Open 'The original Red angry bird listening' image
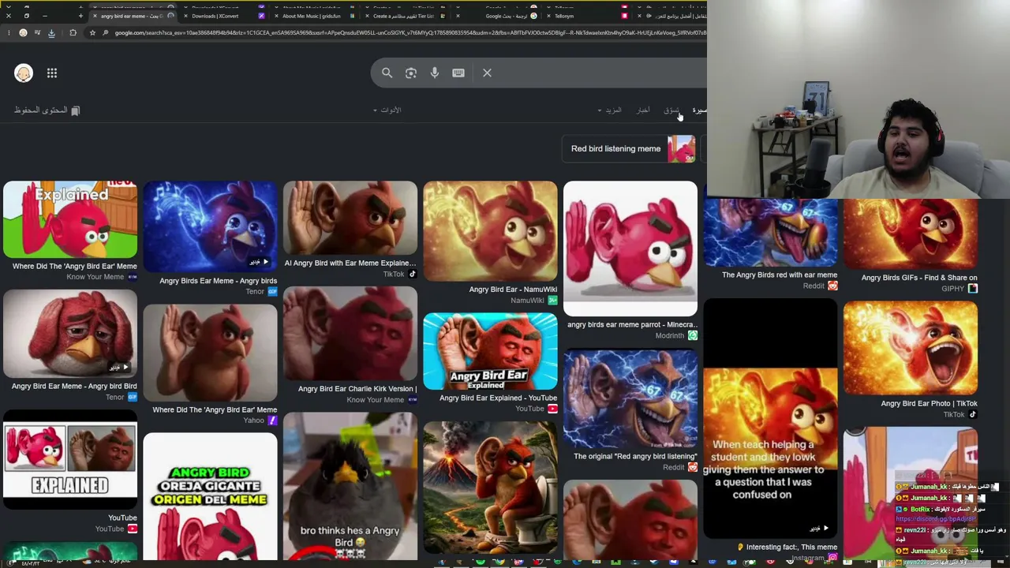This screenshot has height=568, width=1010. click(x=630, y=399)
